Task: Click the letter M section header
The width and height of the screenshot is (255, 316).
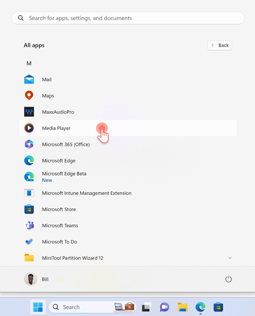Action: click(x=29, y=63)
